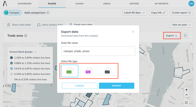
Task: Select the CSV file type icon
Action: click(70, 71)
